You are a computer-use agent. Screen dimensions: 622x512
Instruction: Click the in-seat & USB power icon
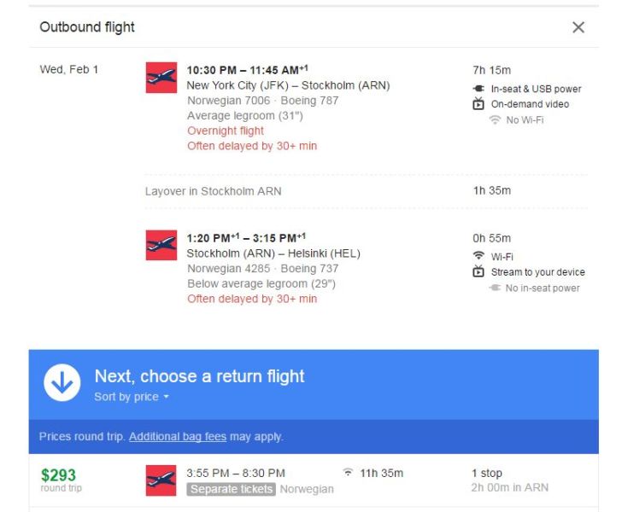(x=478, y=89)
